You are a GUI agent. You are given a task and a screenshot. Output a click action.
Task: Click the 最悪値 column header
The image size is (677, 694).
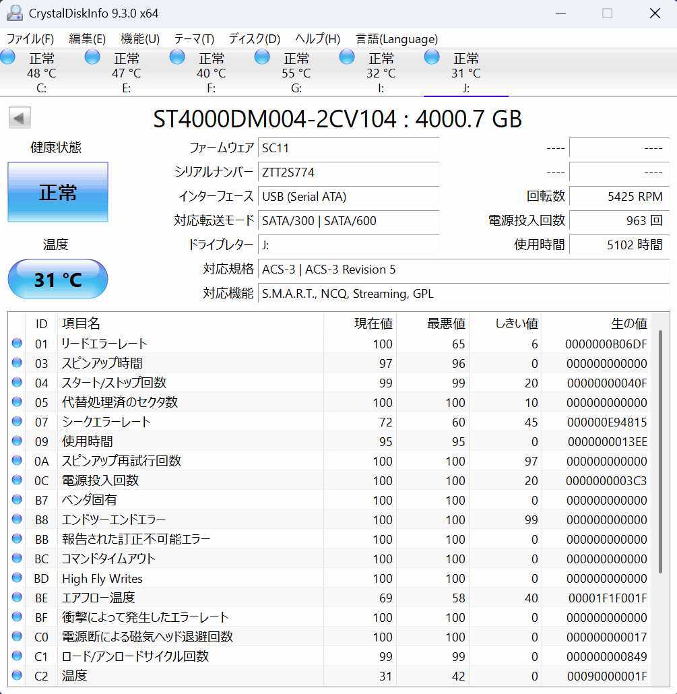[x=432, y=323]
